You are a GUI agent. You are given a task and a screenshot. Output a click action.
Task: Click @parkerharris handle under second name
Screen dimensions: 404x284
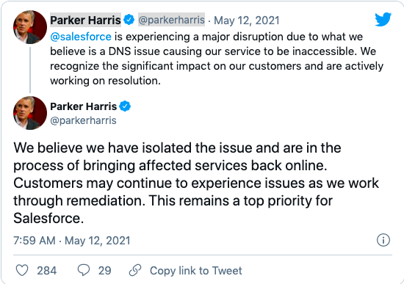[x=83, y=120]
